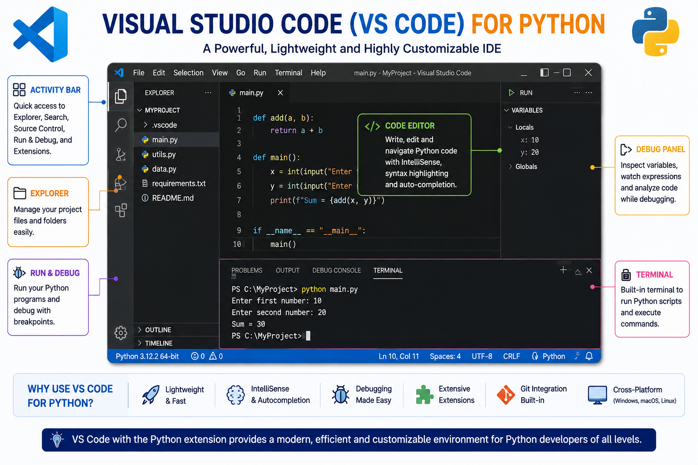Select the TERMINAL panel tab
This screenshot has width=698, height=465.
[388, 270]
